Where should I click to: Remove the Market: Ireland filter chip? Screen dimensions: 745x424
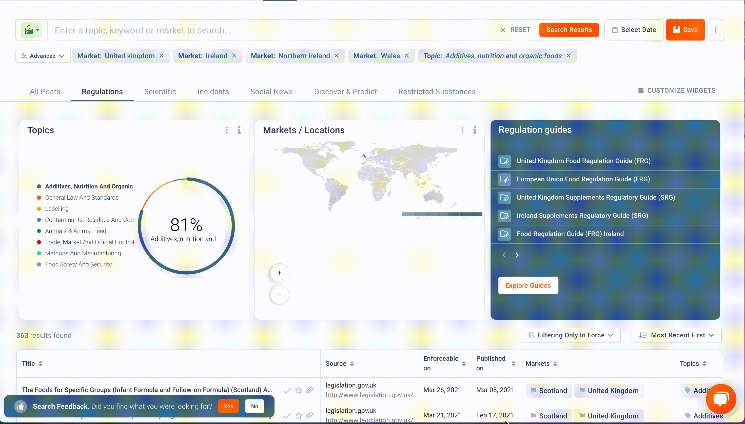[x=234, y=56]
